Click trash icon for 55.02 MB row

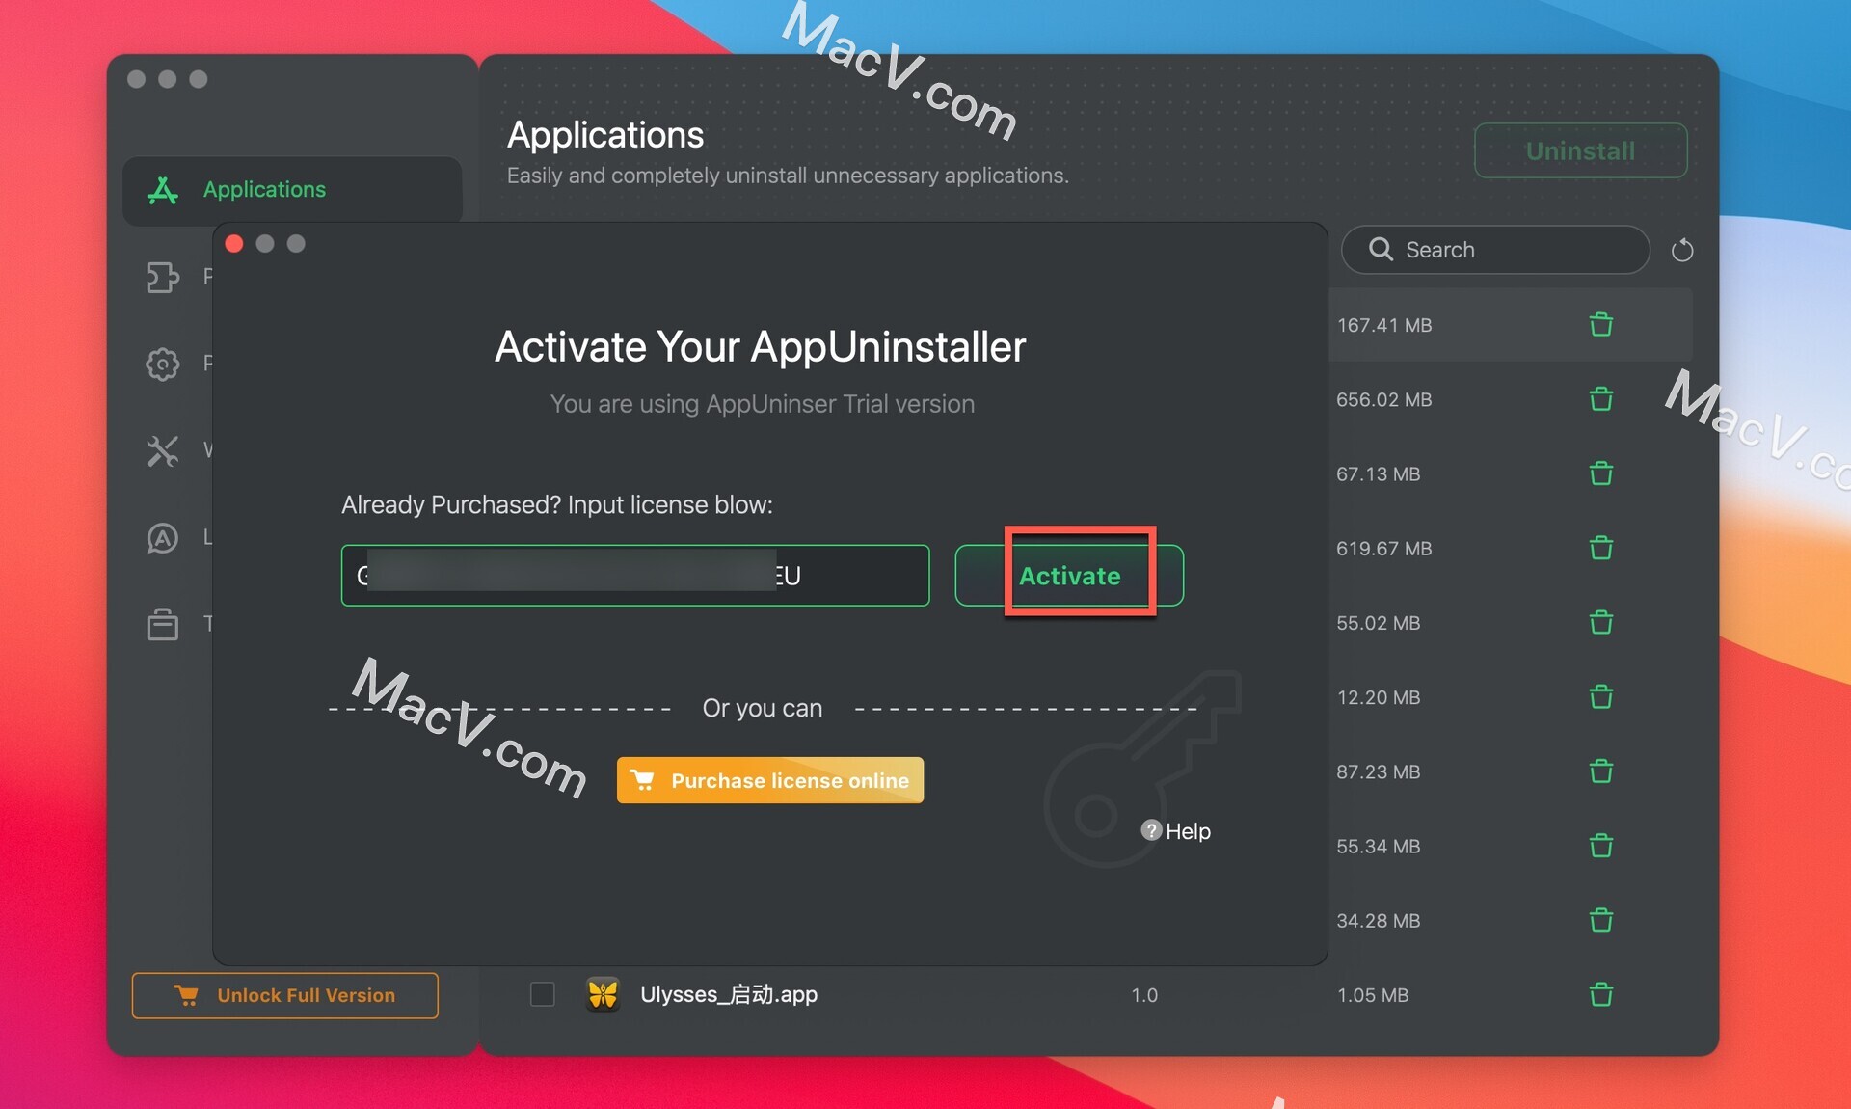(x=1601, y=623)
